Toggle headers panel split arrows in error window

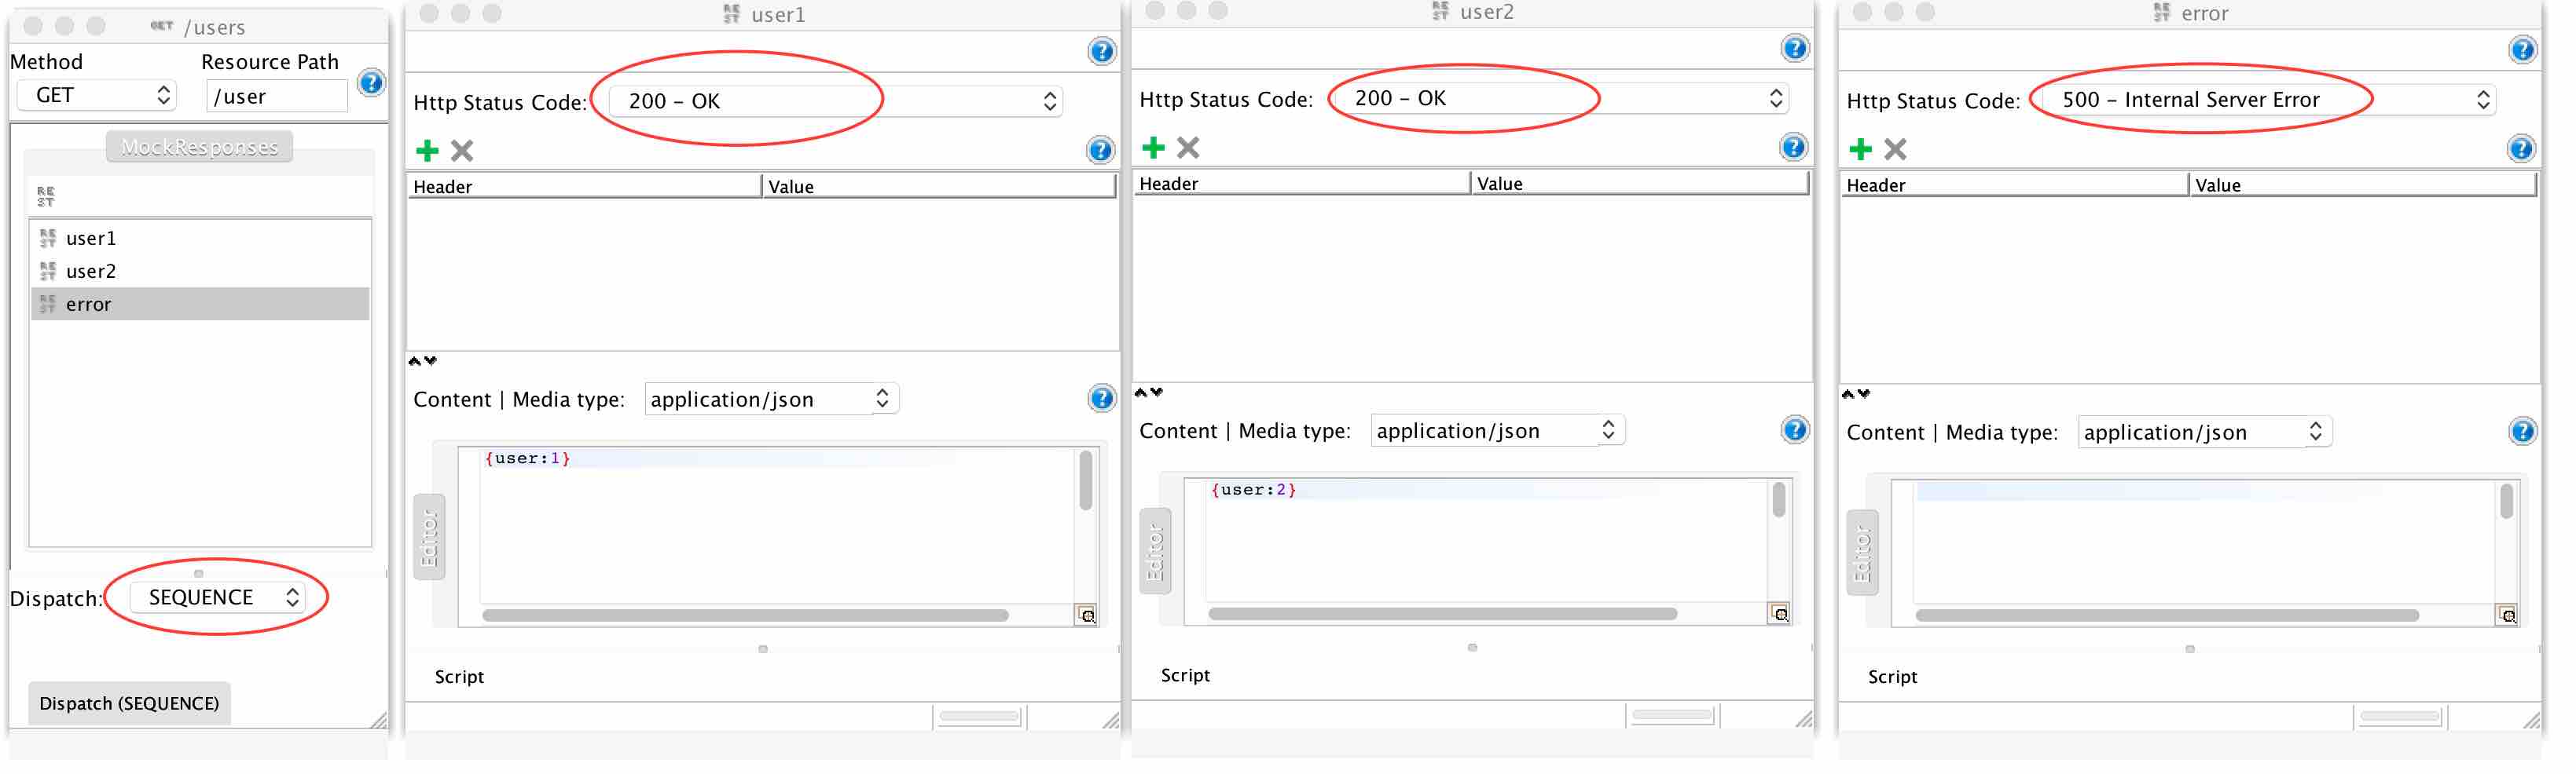(x=1855, y=395)
